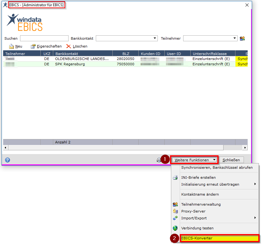Expand the Import/Export submenu
The height and width of the screenshot is (245, 263).
(x=255, y=218)
